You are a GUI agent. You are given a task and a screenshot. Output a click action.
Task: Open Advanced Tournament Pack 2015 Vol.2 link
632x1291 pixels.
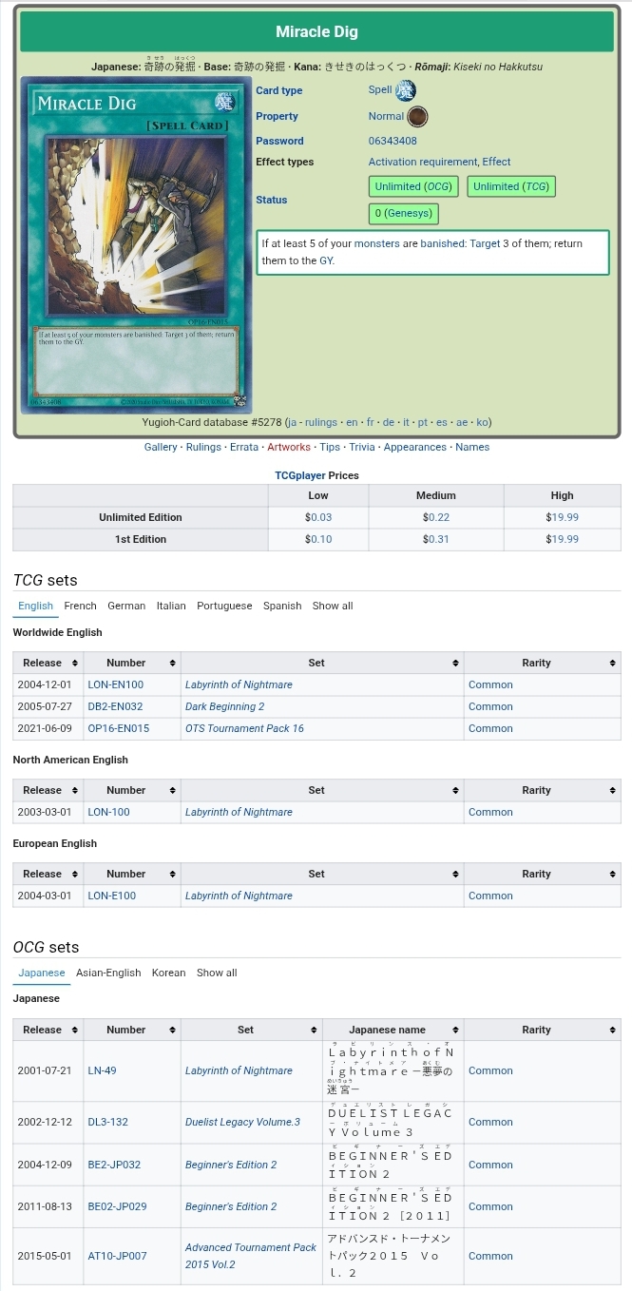[x=251, y=1256]
